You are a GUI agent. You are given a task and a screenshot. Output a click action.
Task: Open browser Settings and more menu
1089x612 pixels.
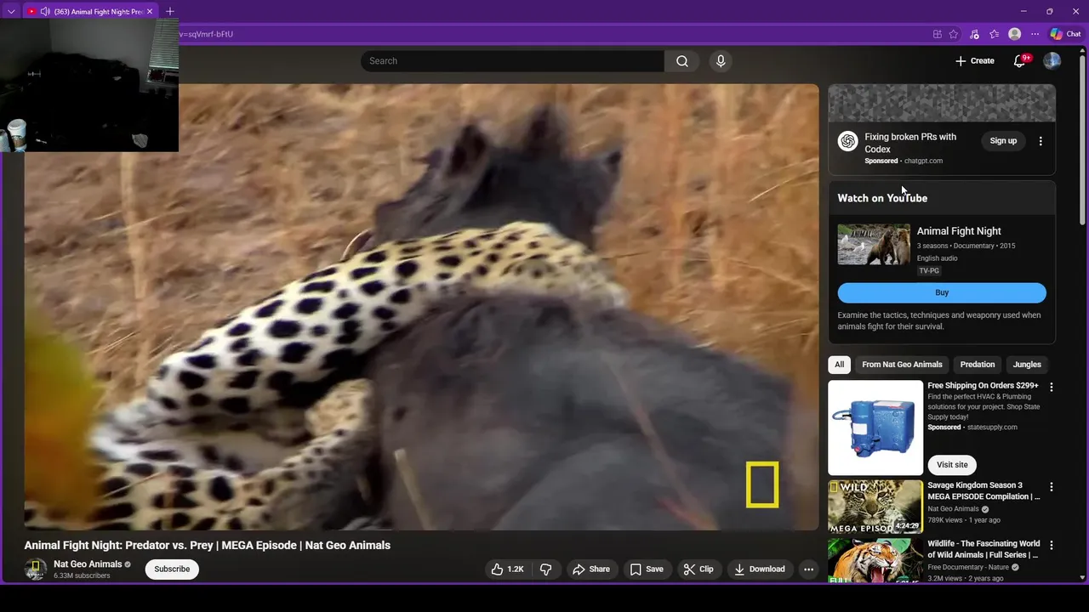(1035, 34)
